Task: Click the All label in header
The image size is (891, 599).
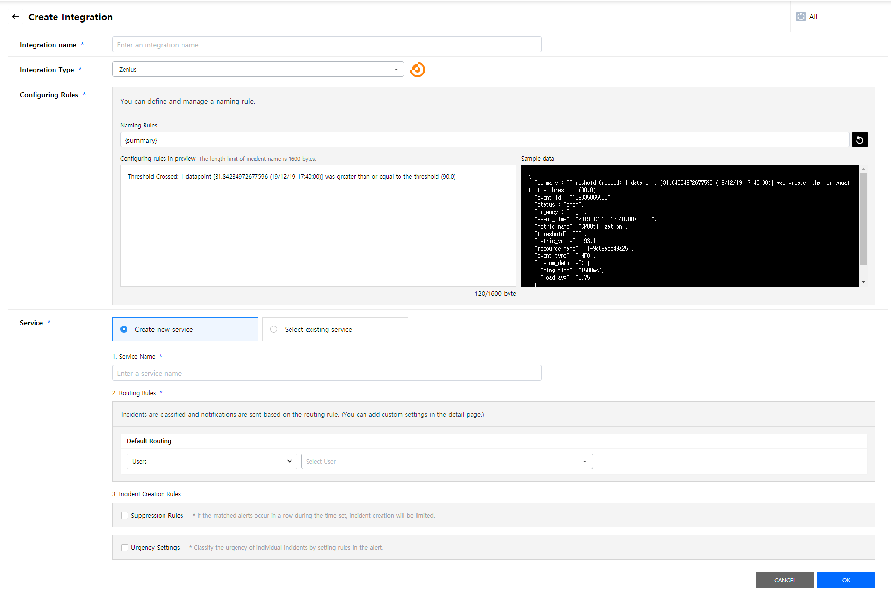Action: pos(813,17)
